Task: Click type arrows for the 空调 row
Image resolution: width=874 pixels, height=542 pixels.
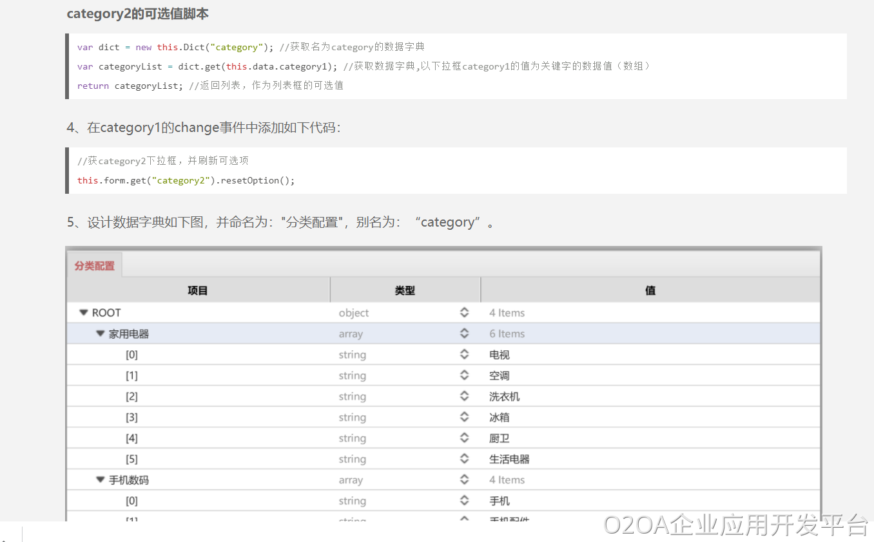Action: tap(464, 375)
